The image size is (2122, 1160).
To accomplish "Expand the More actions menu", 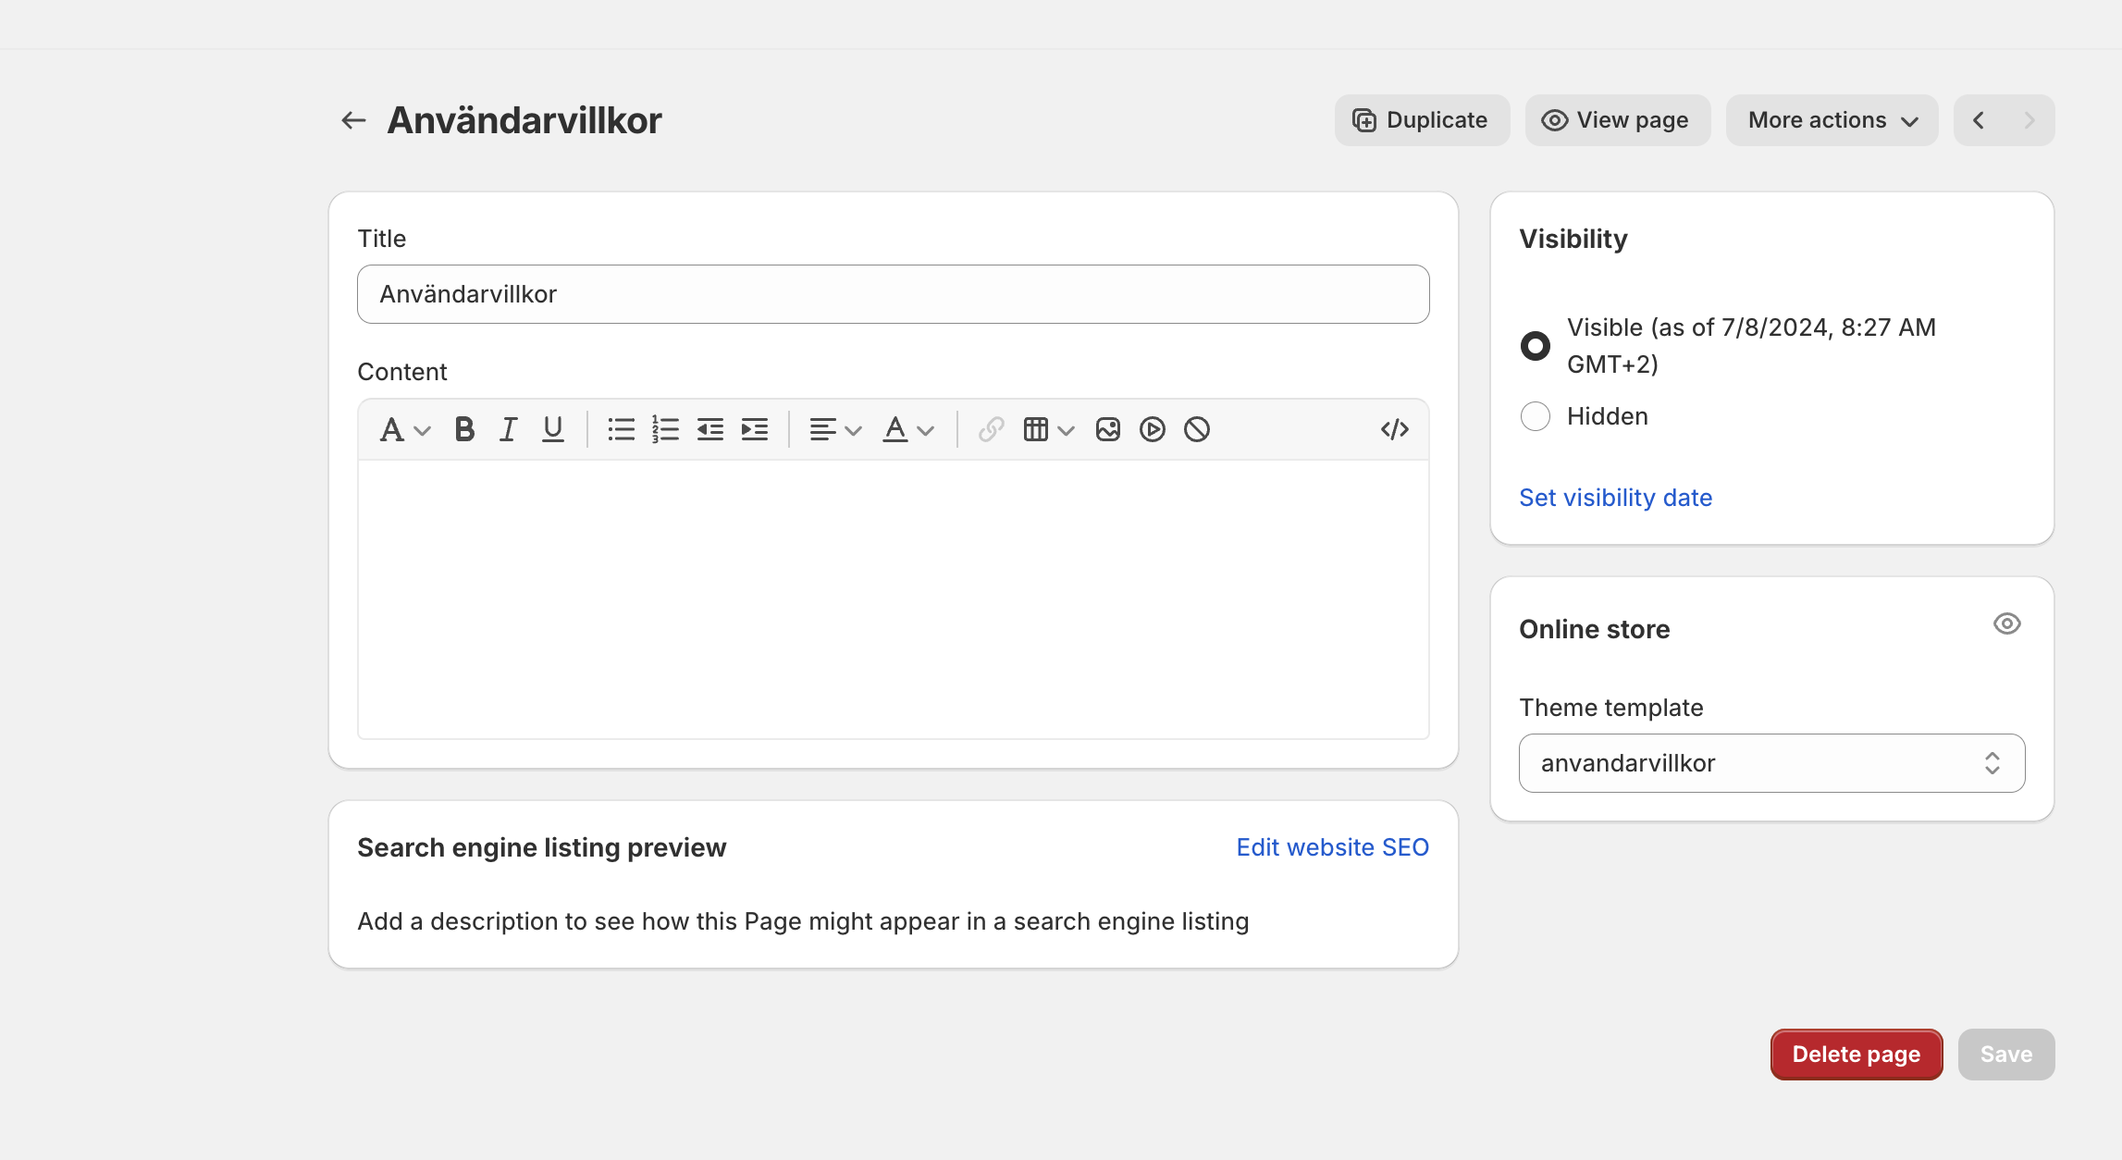I will pos(1832,120).
